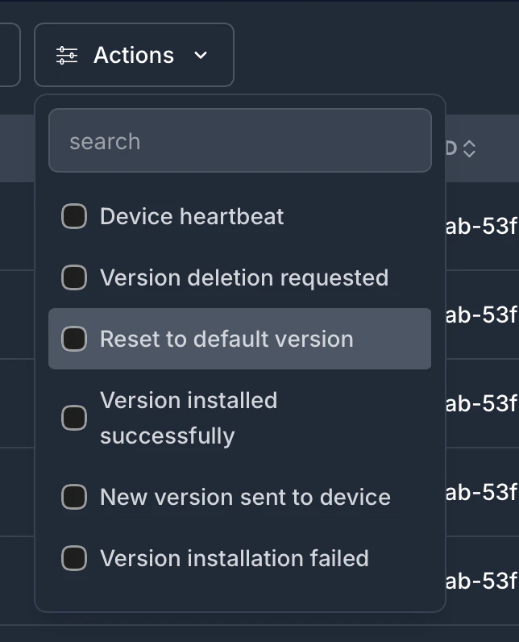Check the Device heartbeat checkbox
Image resolution: width=519 pixels, height=642 pixels.
(74, 216)
